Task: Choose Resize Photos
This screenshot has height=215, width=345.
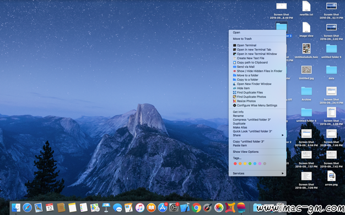Action: pos(257,101)
